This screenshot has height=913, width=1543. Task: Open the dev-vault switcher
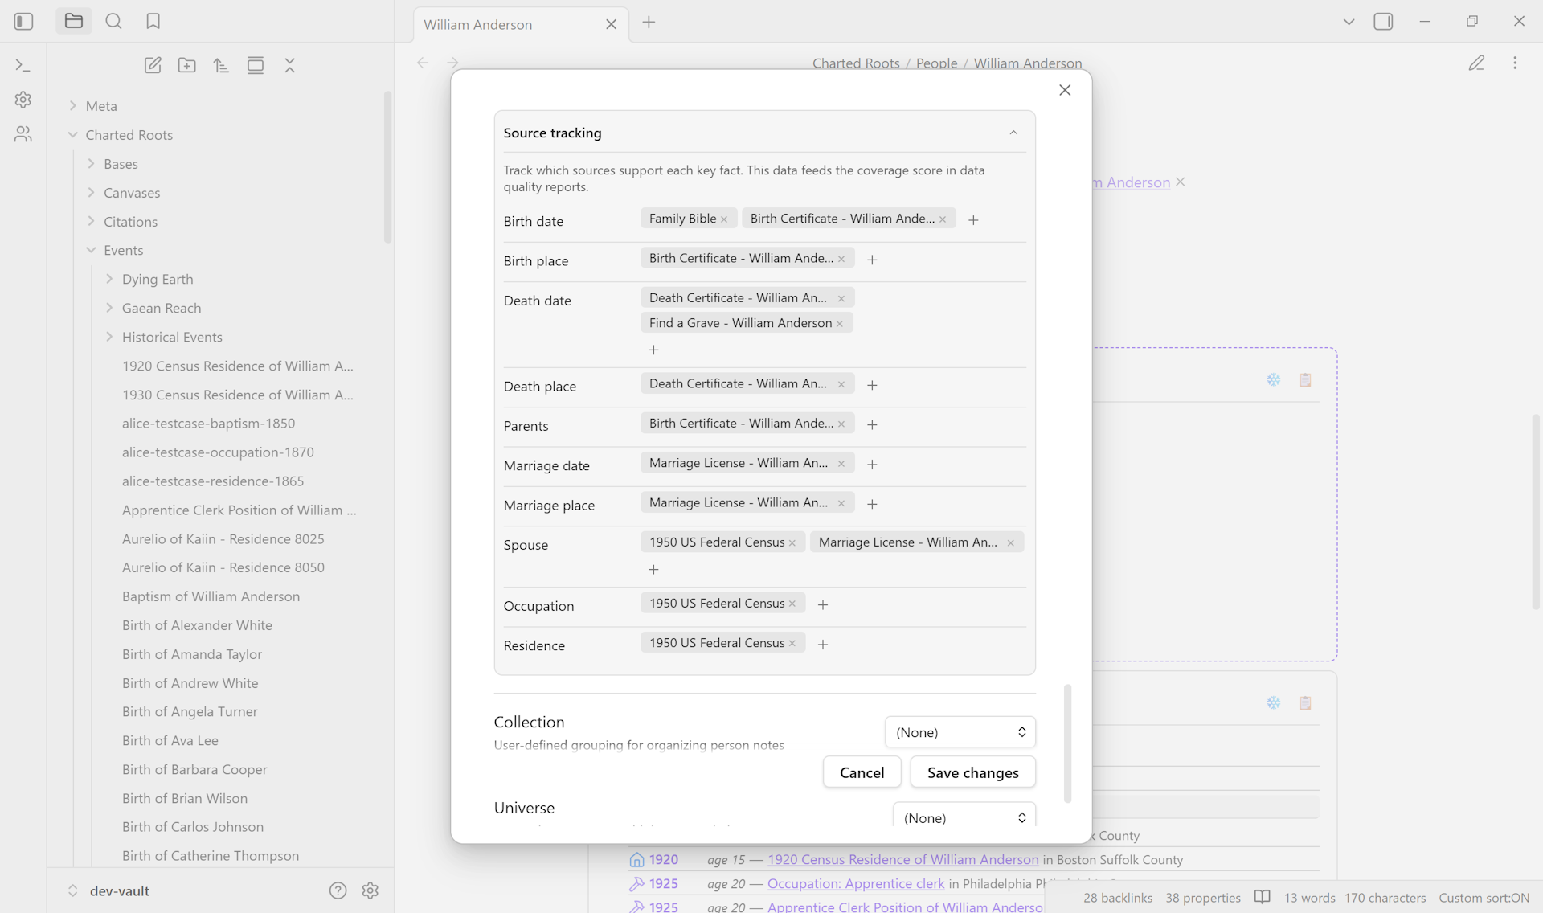(108, 890)
